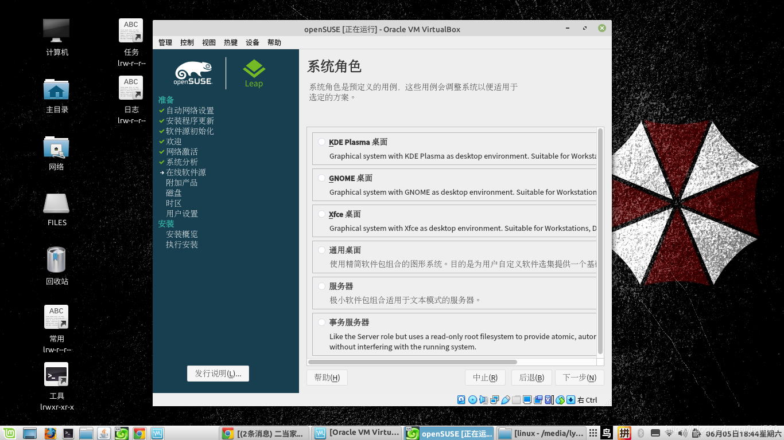Screen dimensions: 784x440
Task: Launch the Java coffee-cup app in the panel
Action: (104, 433)
